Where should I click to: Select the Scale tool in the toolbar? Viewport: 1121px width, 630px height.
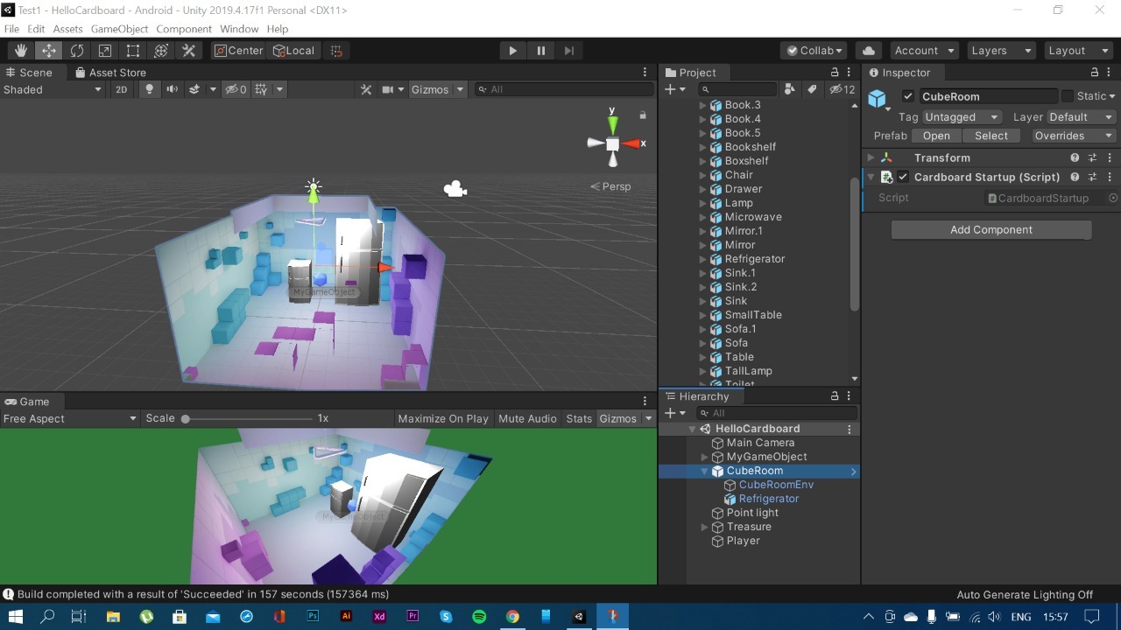[105, 50]
